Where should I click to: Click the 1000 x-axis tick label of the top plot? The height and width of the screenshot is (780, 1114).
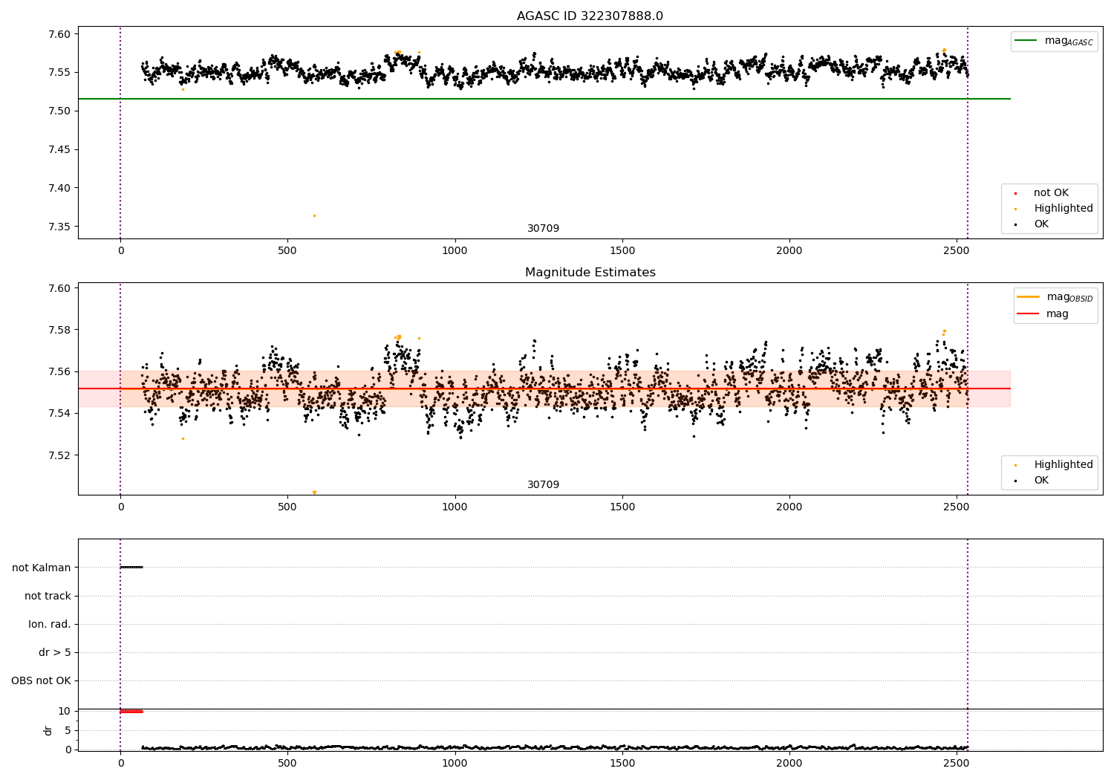[x=455, y=250]
